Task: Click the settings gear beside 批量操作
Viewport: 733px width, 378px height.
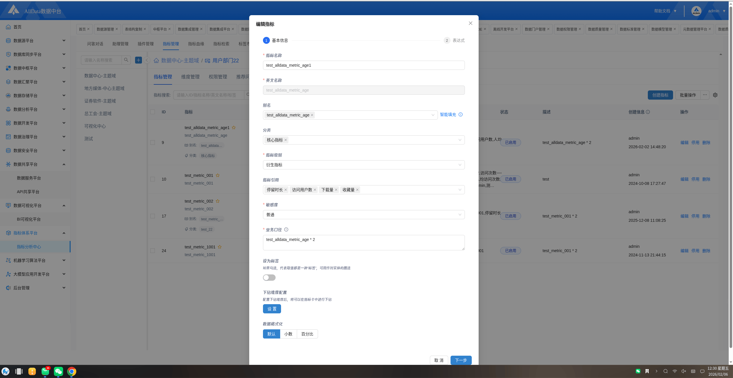Action: (715, 95)
